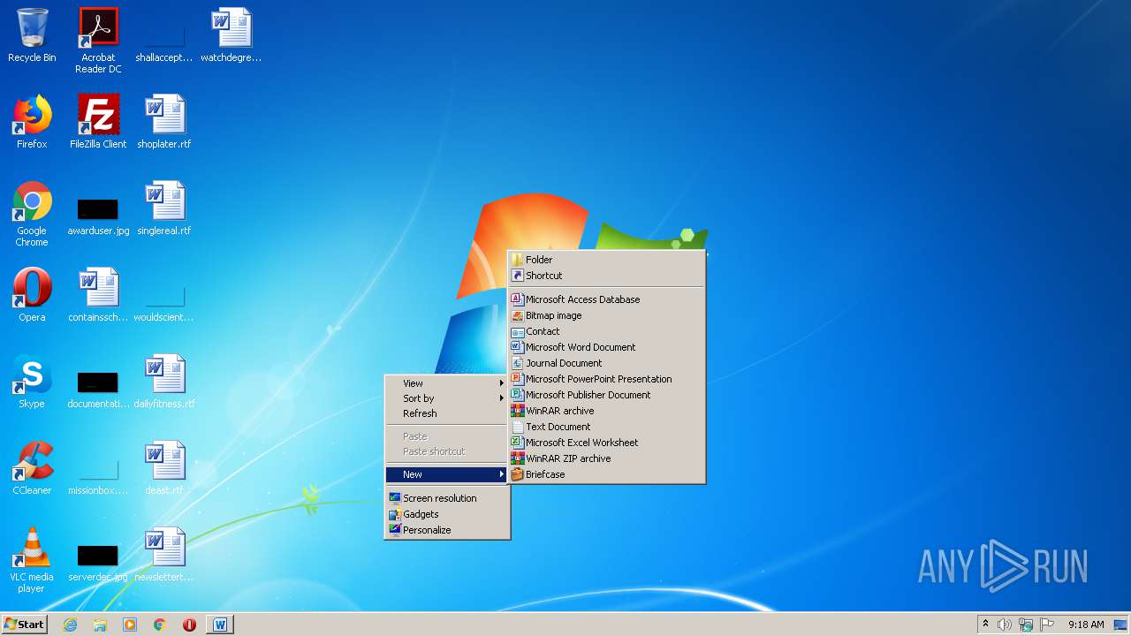
Task: Choose Personalize in the context menu
Action: [447, 530]
